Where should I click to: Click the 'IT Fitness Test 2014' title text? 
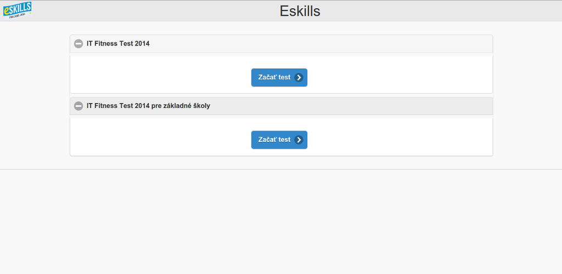[118, 44]
